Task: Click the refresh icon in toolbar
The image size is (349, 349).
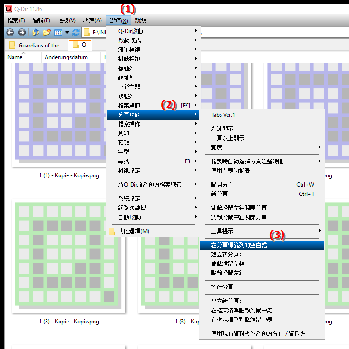Action: (x=76, y=33)
